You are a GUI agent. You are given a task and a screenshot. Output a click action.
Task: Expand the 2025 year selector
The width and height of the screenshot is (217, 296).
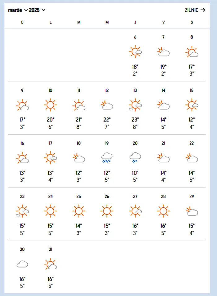[37, 10]
